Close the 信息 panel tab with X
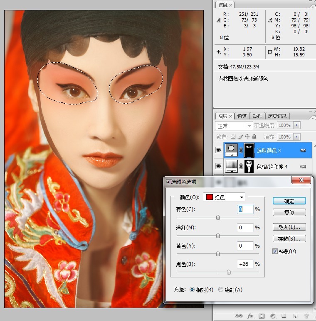 tap(231, 5)
